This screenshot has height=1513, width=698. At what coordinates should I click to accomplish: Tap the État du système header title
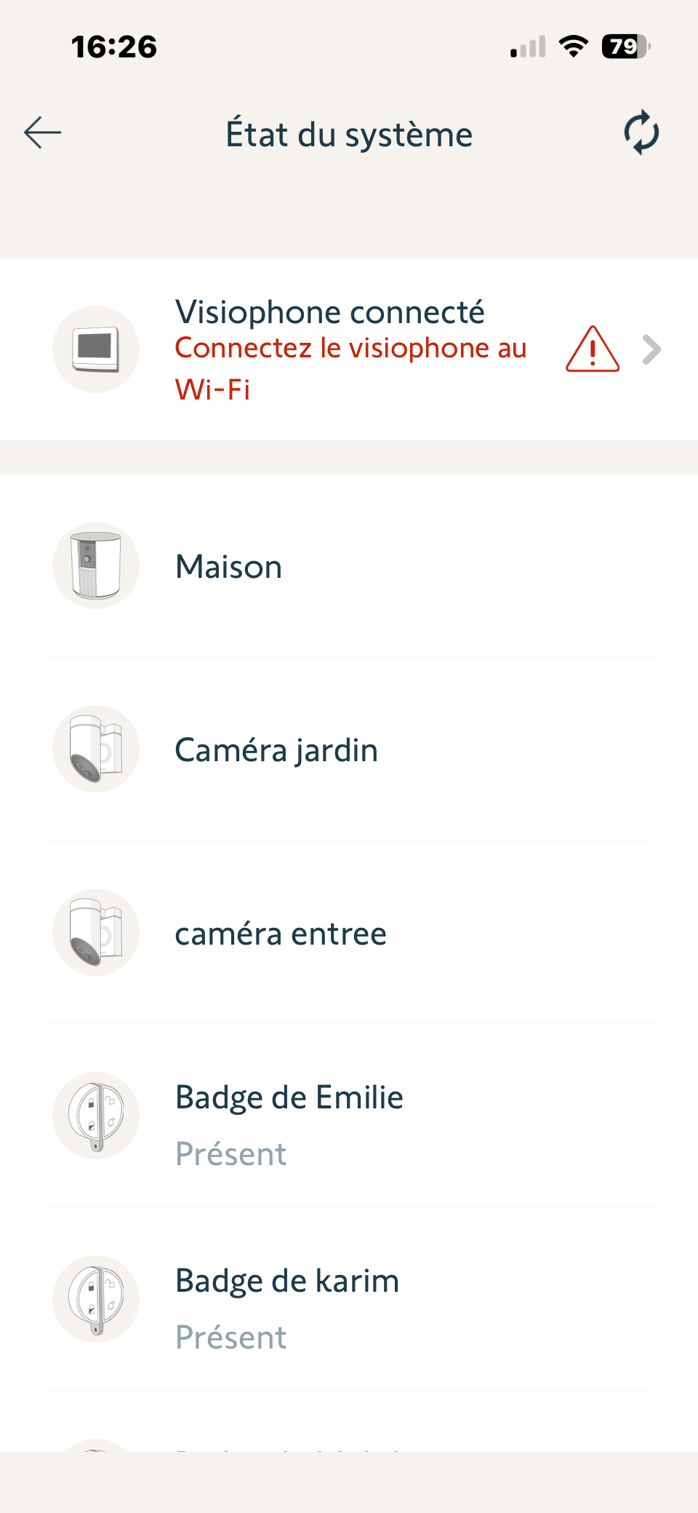coord(349,135)
